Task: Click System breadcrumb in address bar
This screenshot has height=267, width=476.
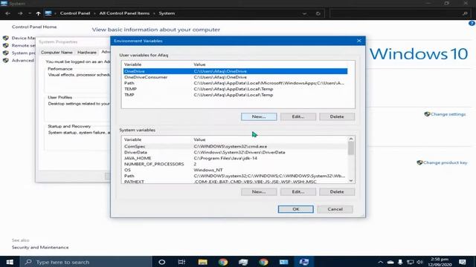Action: 167,13
